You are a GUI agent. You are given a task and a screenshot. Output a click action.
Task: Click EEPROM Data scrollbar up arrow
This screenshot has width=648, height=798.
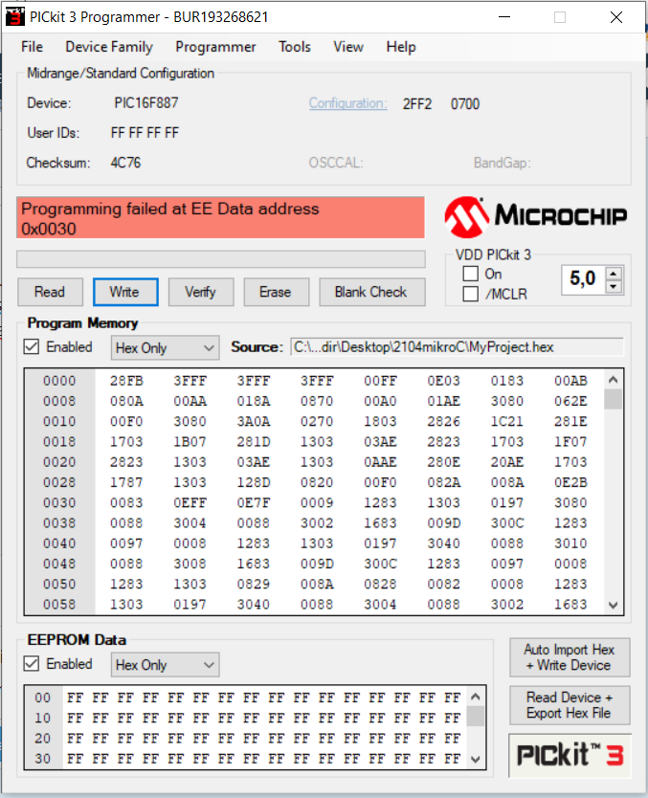coord(476,697)
